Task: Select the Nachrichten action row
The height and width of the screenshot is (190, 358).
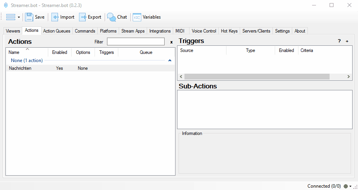Action: tap(20, 68)
